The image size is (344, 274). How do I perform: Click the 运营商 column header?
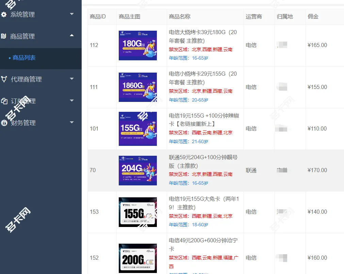pyautogui.click(x=253, y=16)
